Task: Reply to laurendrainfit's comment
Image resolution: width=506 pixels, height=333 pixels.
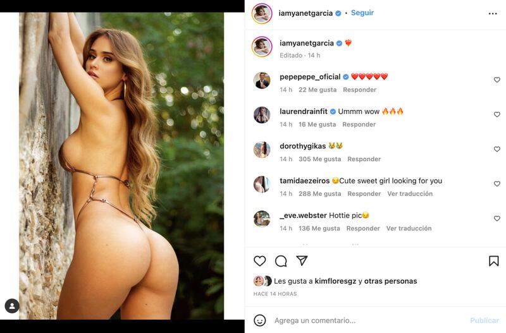Action: click(x=359, y=124)
